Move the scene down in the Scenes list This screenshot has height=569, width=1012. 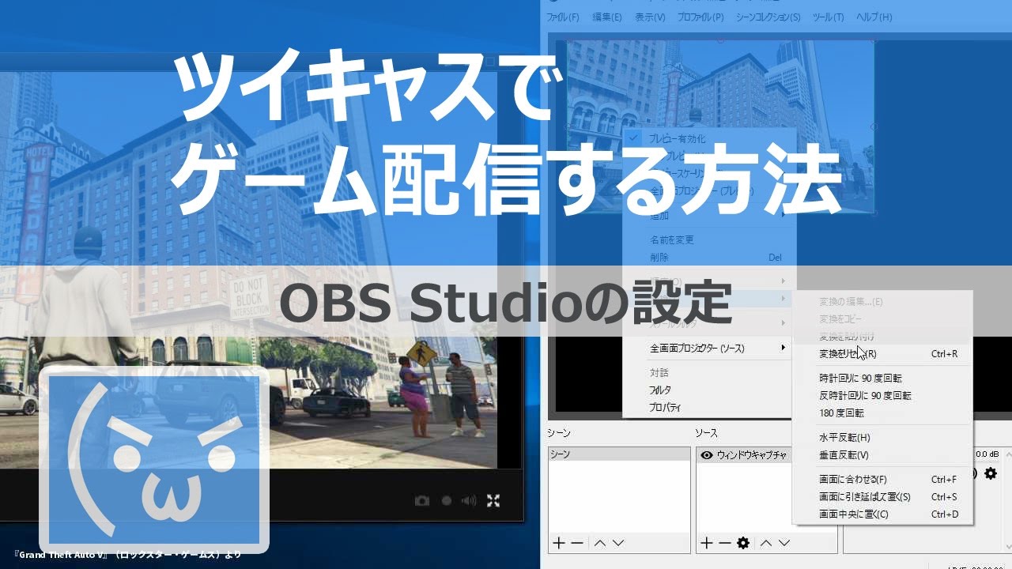pyautogui.click(x=618, y=543)
